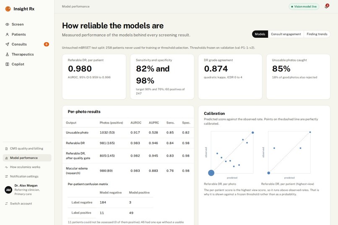This screenshot has height=225, width=338.
Task: Click the Model positive column header
Action: tap(139, 192)
